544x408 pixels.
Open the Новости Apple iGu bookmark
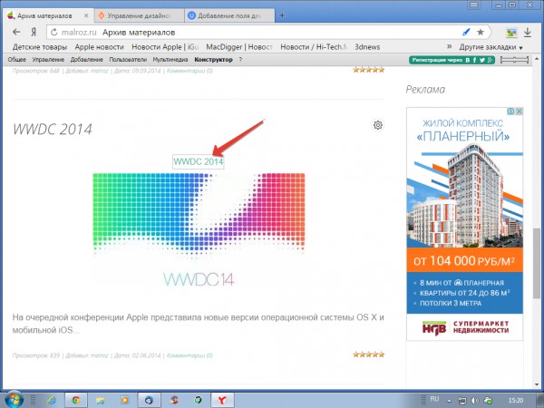tap(165, 47)
